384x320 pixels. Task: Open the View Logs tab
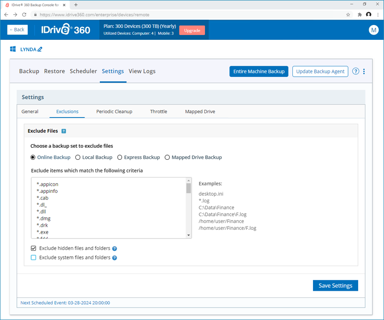point(142,71)
